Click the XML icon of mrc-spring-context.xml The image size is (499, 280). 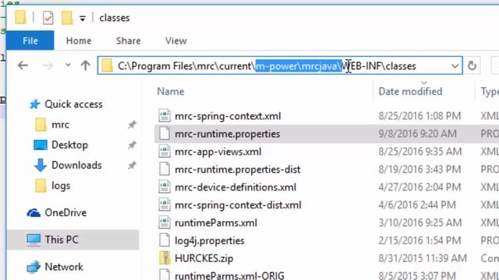pyautogui.click(x=165, y=116)
